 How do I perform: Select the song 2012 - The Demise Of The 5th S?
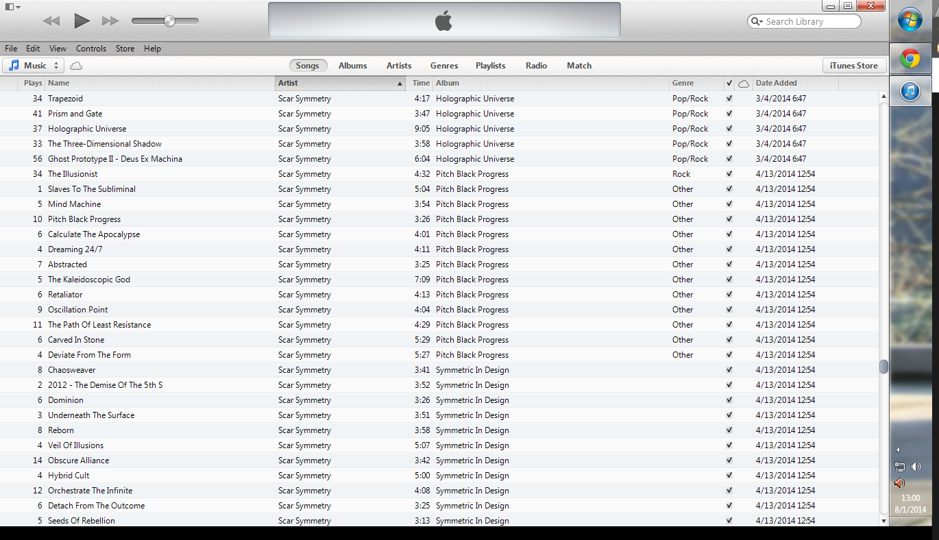click(x=439, y=385)
